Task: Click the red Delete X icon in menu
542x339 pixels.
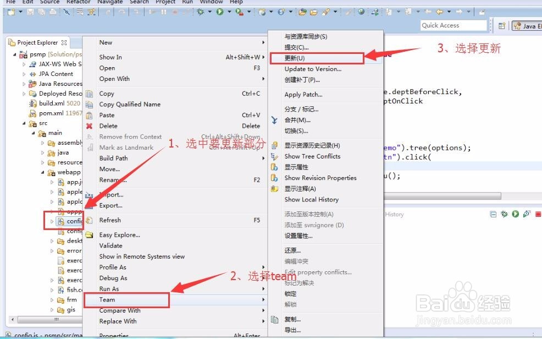Action: 89,126
